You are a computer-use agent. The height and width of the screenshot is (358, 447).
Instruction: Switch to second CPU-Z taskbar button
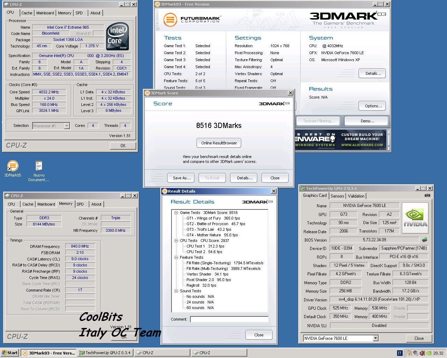(219, 353)
